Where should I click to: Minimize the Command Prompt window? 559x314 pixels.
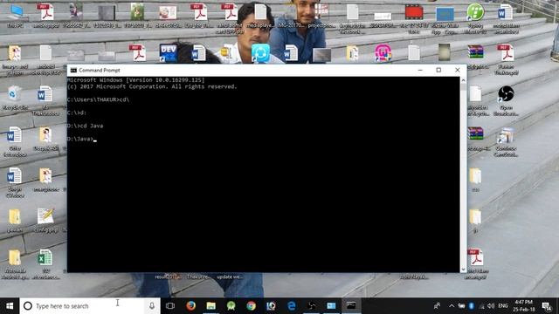[x=420, y=70]
